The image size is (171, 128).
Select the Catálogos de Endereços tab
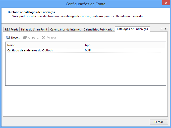coord(132,29)
